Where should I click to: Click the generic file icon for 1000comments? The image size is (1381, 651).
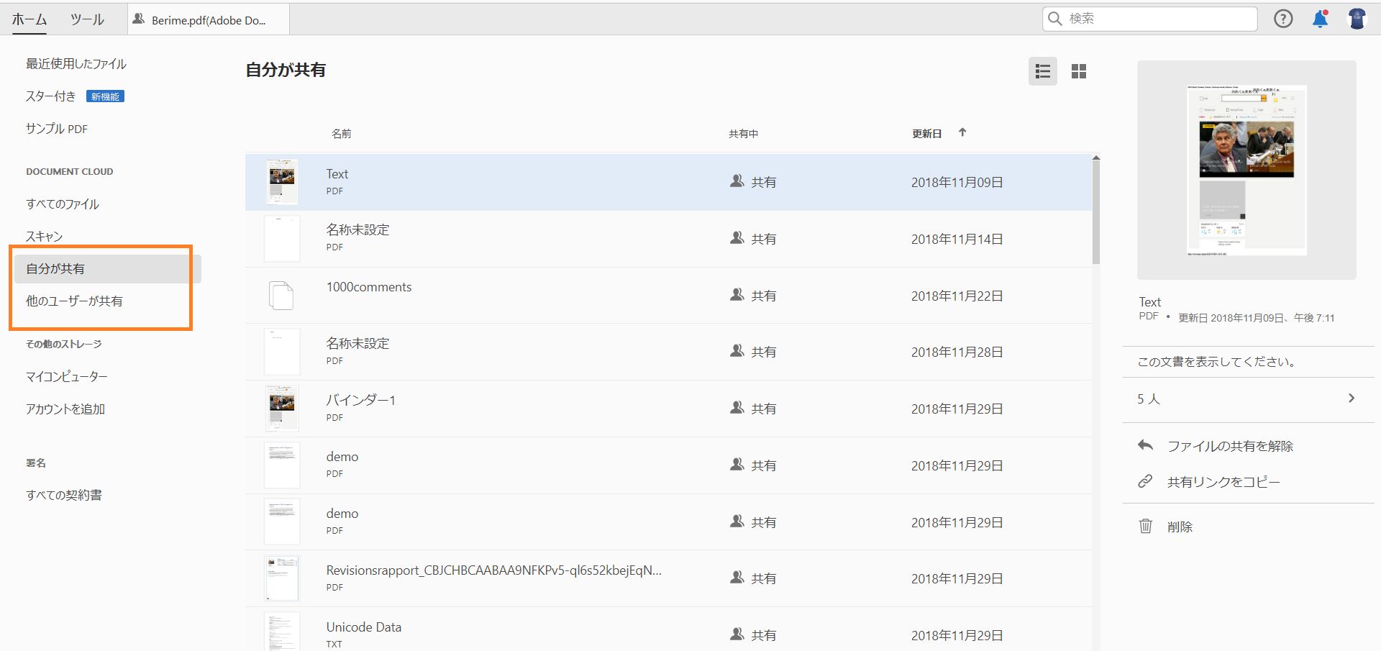pyautogui.click(x=281, y=296)
